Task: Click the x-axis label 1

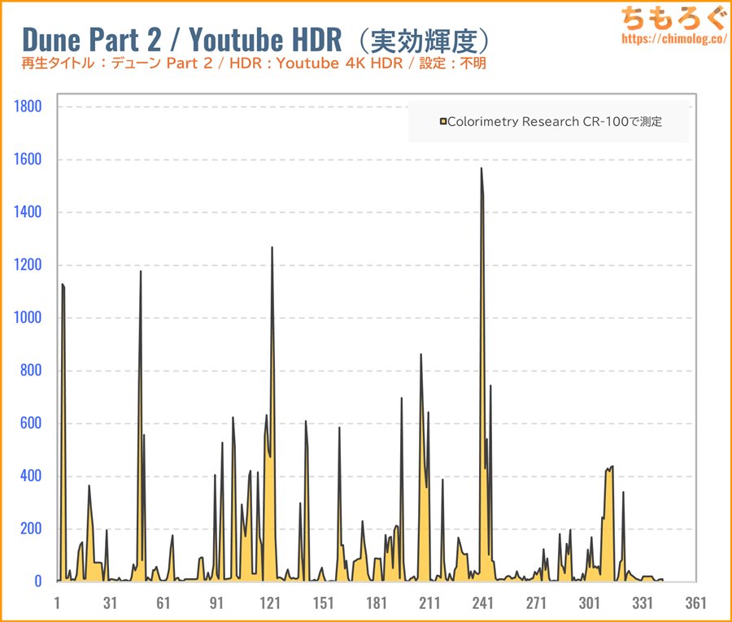Action: click(57, 602)
